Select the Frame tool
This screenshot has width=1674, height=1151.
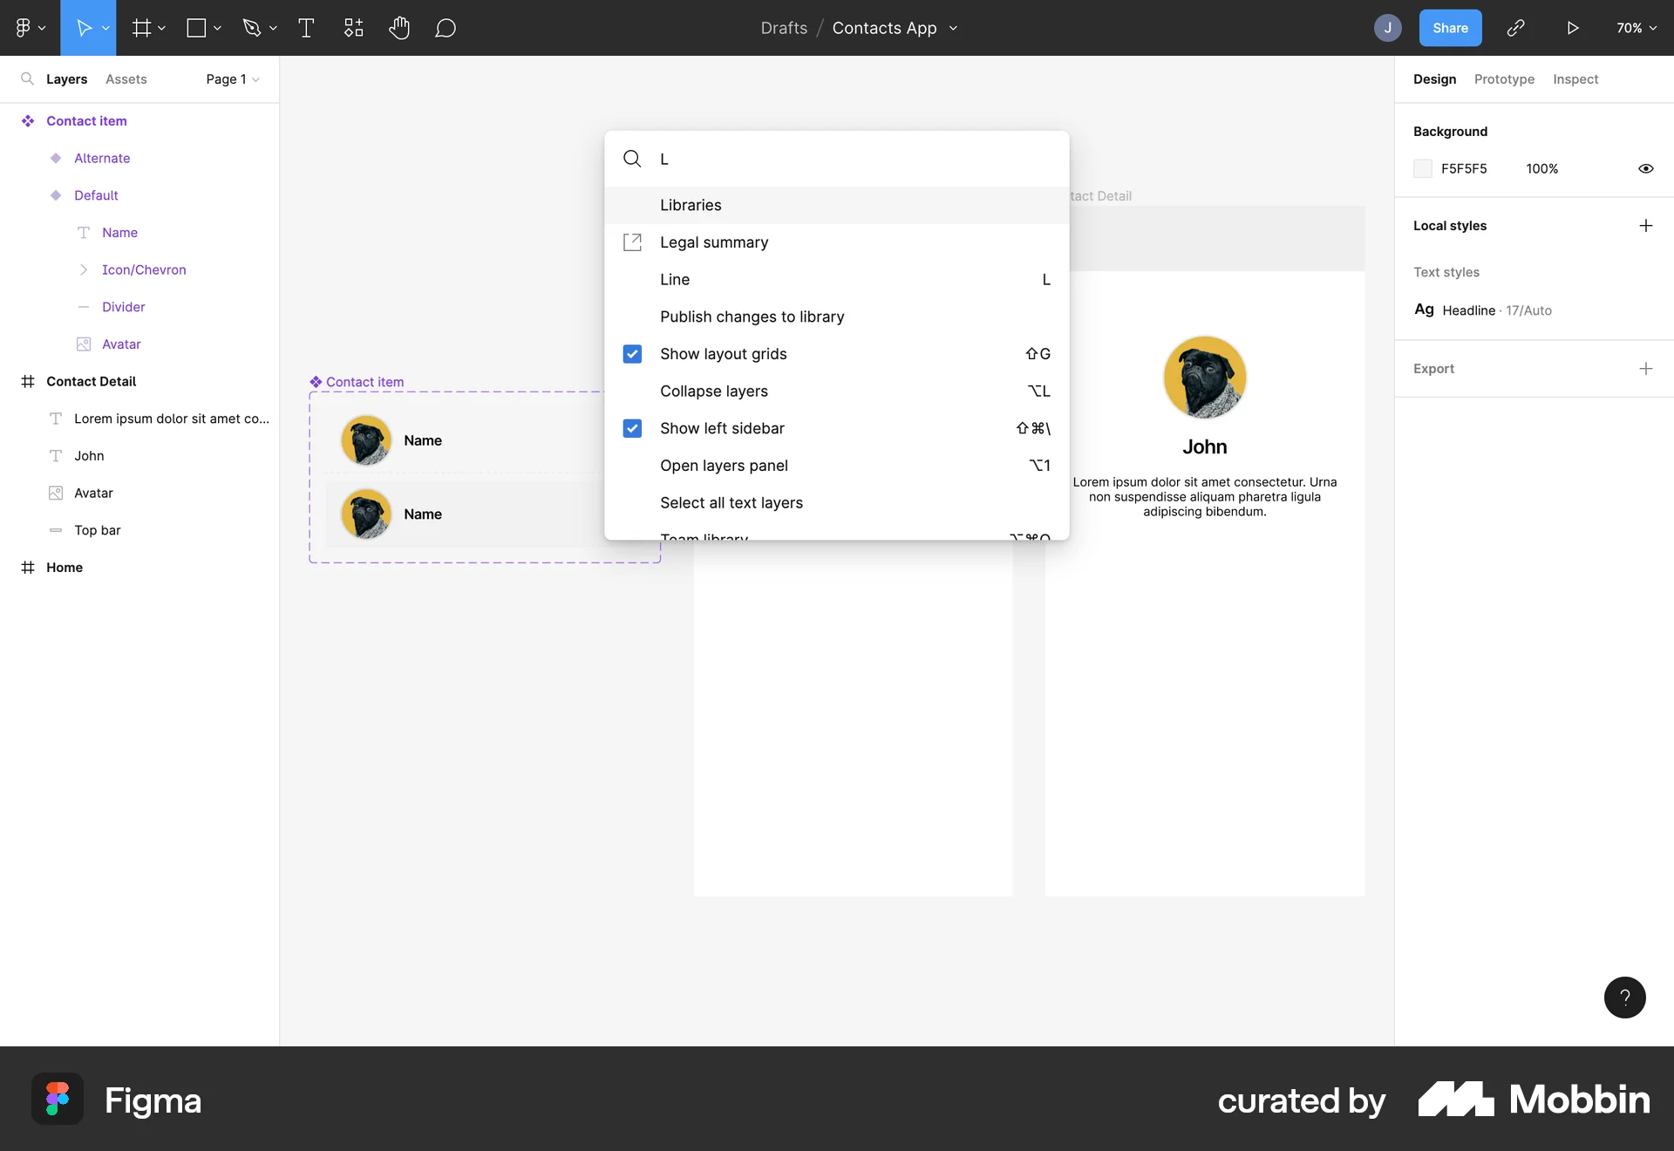tap(141, 27)
